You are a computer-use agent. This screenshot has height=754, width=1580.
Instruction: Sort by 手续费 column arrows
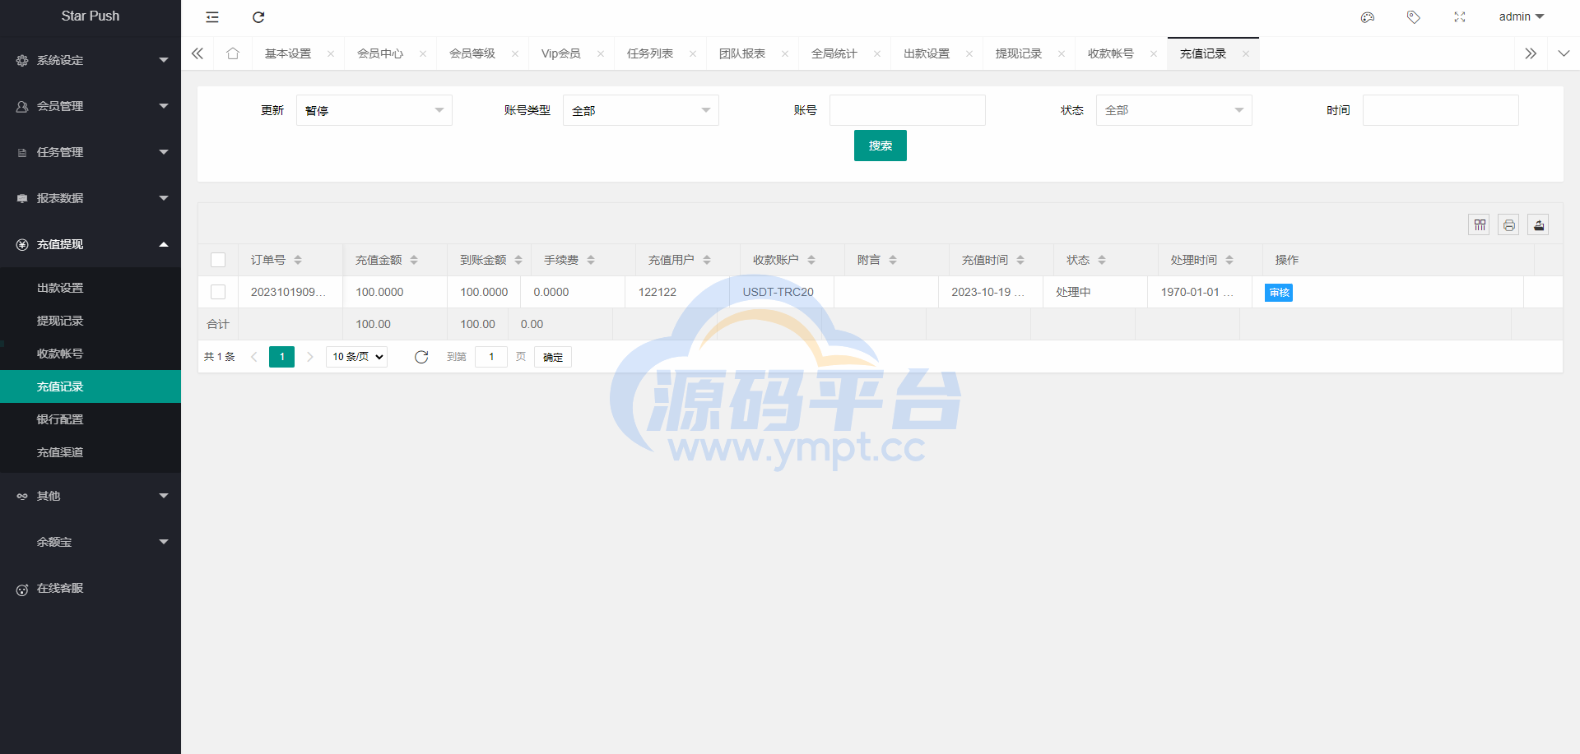point(591,260)
